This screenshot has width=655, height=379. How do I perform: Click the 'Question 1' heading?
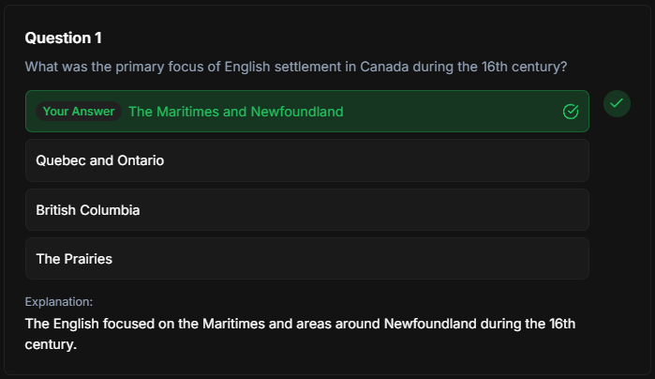(x=63, y=38)
